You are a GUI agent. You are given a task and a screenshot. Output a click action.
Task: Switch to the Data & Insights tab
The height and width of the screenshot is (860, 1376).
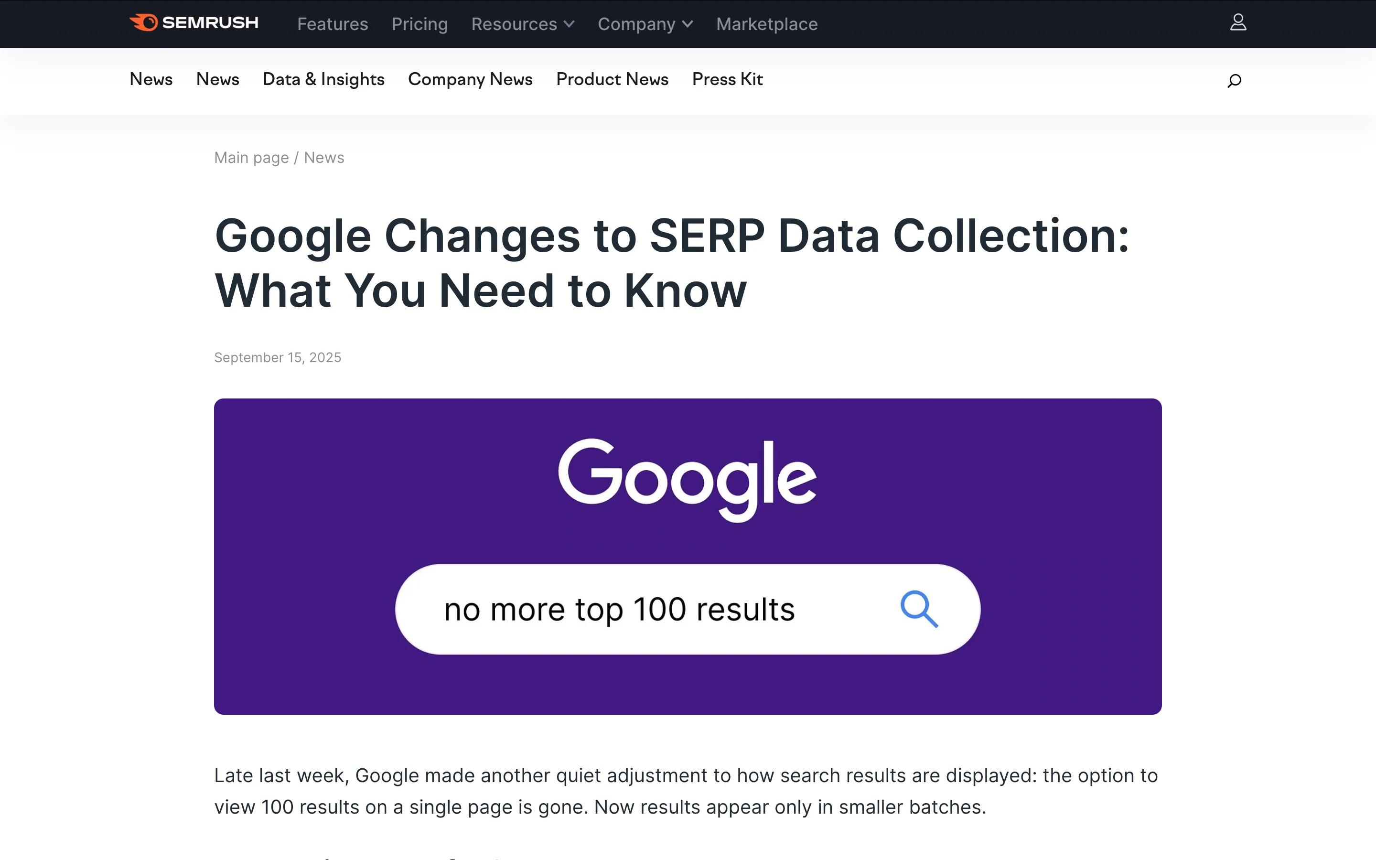pos(323,79)
